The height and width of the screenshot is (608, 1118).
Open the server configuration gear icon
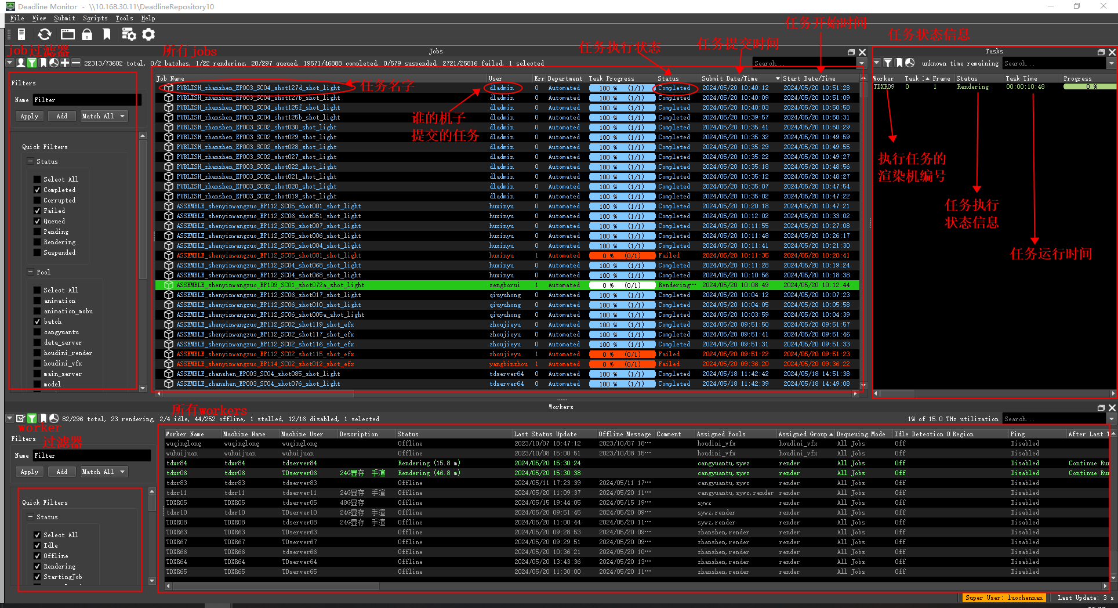pyautogui.click(x=149, y=35)
